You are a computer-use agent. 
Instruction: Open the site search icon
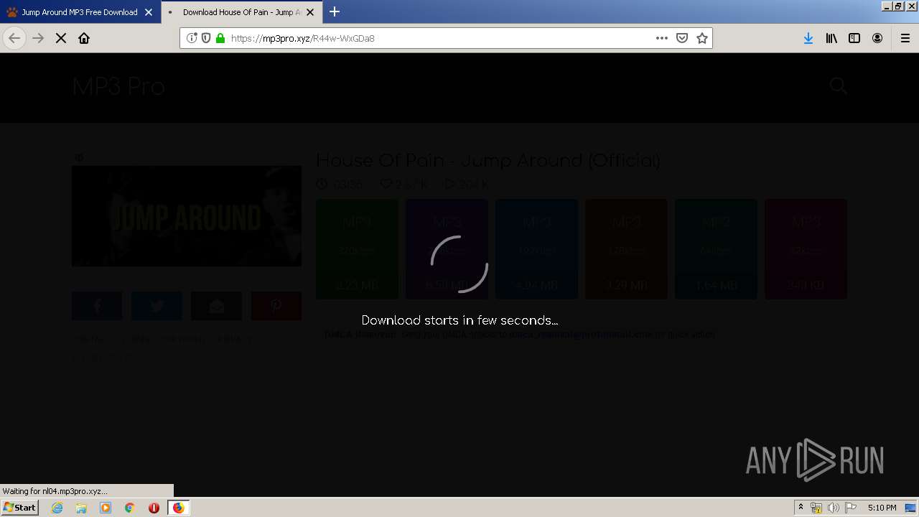(838, 86)
